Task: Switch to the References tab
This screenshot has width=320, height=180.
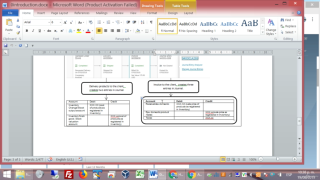Action: pos(82,13)
